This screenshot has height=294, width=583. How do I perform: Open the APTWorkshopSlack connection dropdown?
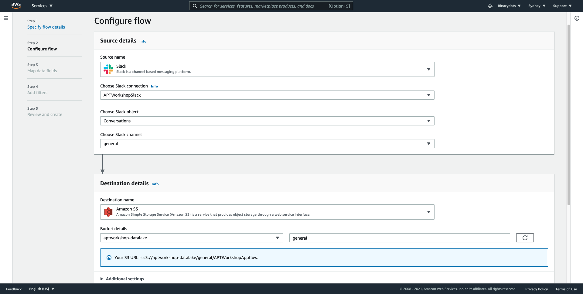[x=267, y=95]
